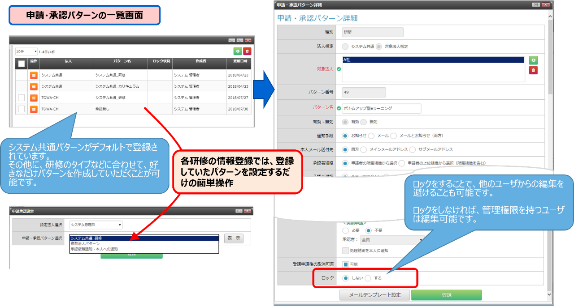Expand 設定法人選択 dropdown showing システム管理用

click(96, 225)
